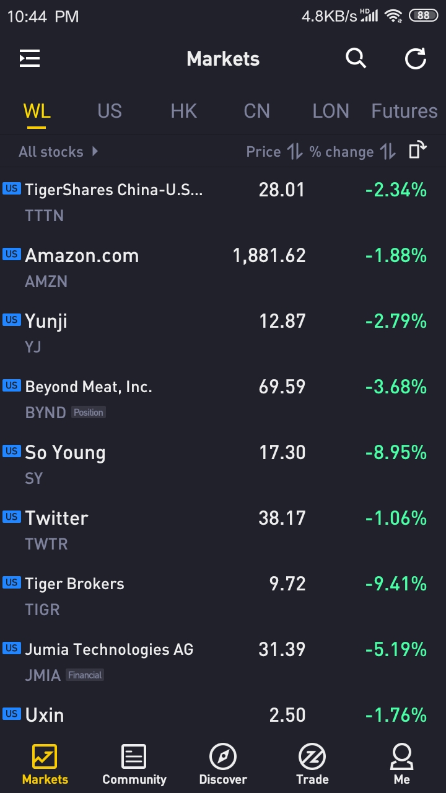
Task: Tap the Markets bottom navigation icon
Action: click(45, 757)
